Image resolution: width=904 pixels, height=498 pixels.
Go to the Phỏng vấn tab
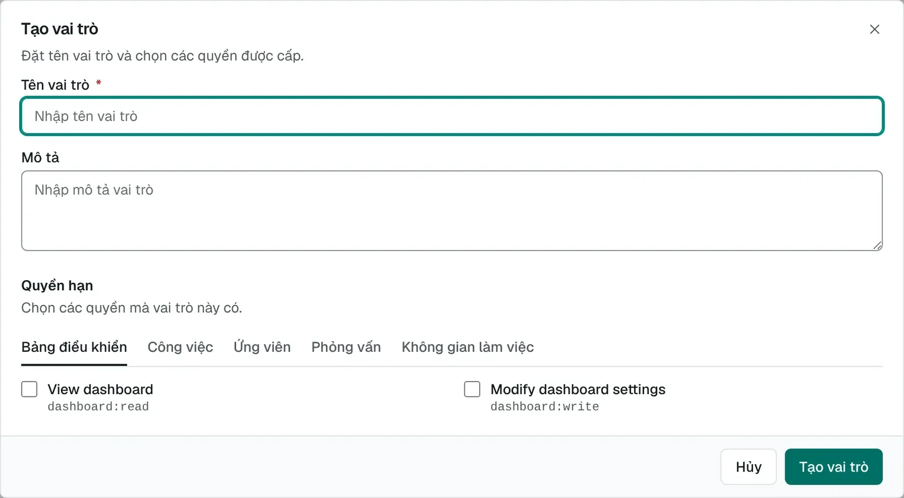pos(346,347)
